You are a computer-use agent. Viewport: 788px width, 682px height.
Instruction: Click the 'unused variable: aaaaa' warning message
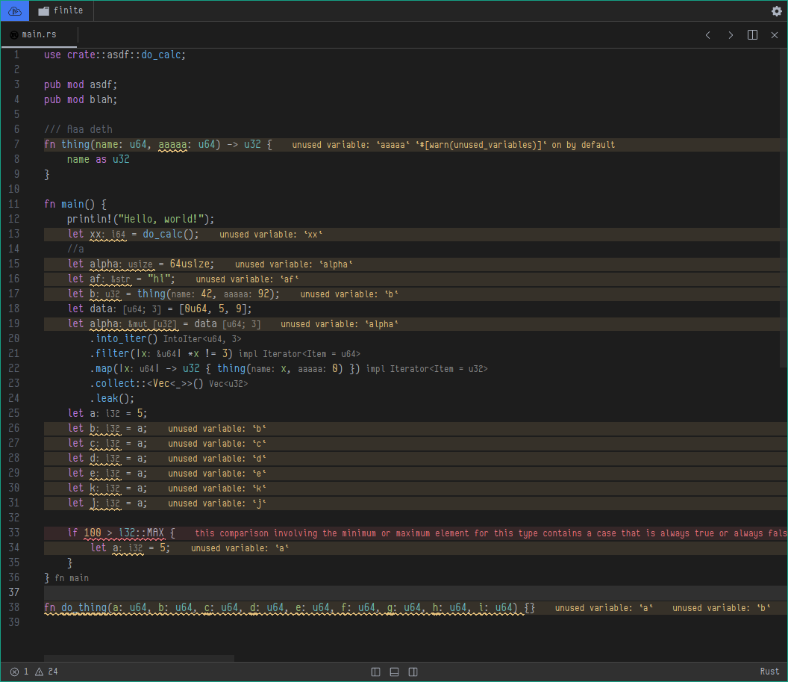tap(453, 145)
